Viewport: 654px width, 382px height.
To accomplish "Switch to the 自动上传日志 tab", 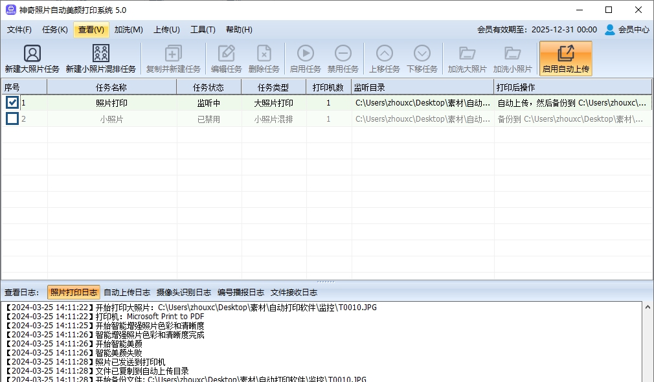I will [x=127, y=293].
